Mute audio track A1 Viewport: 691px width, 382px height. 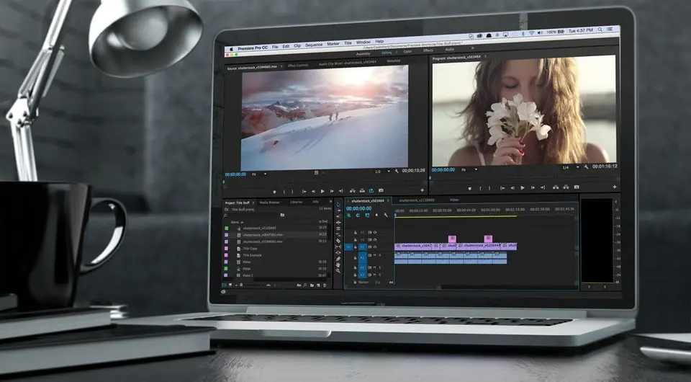374,255
